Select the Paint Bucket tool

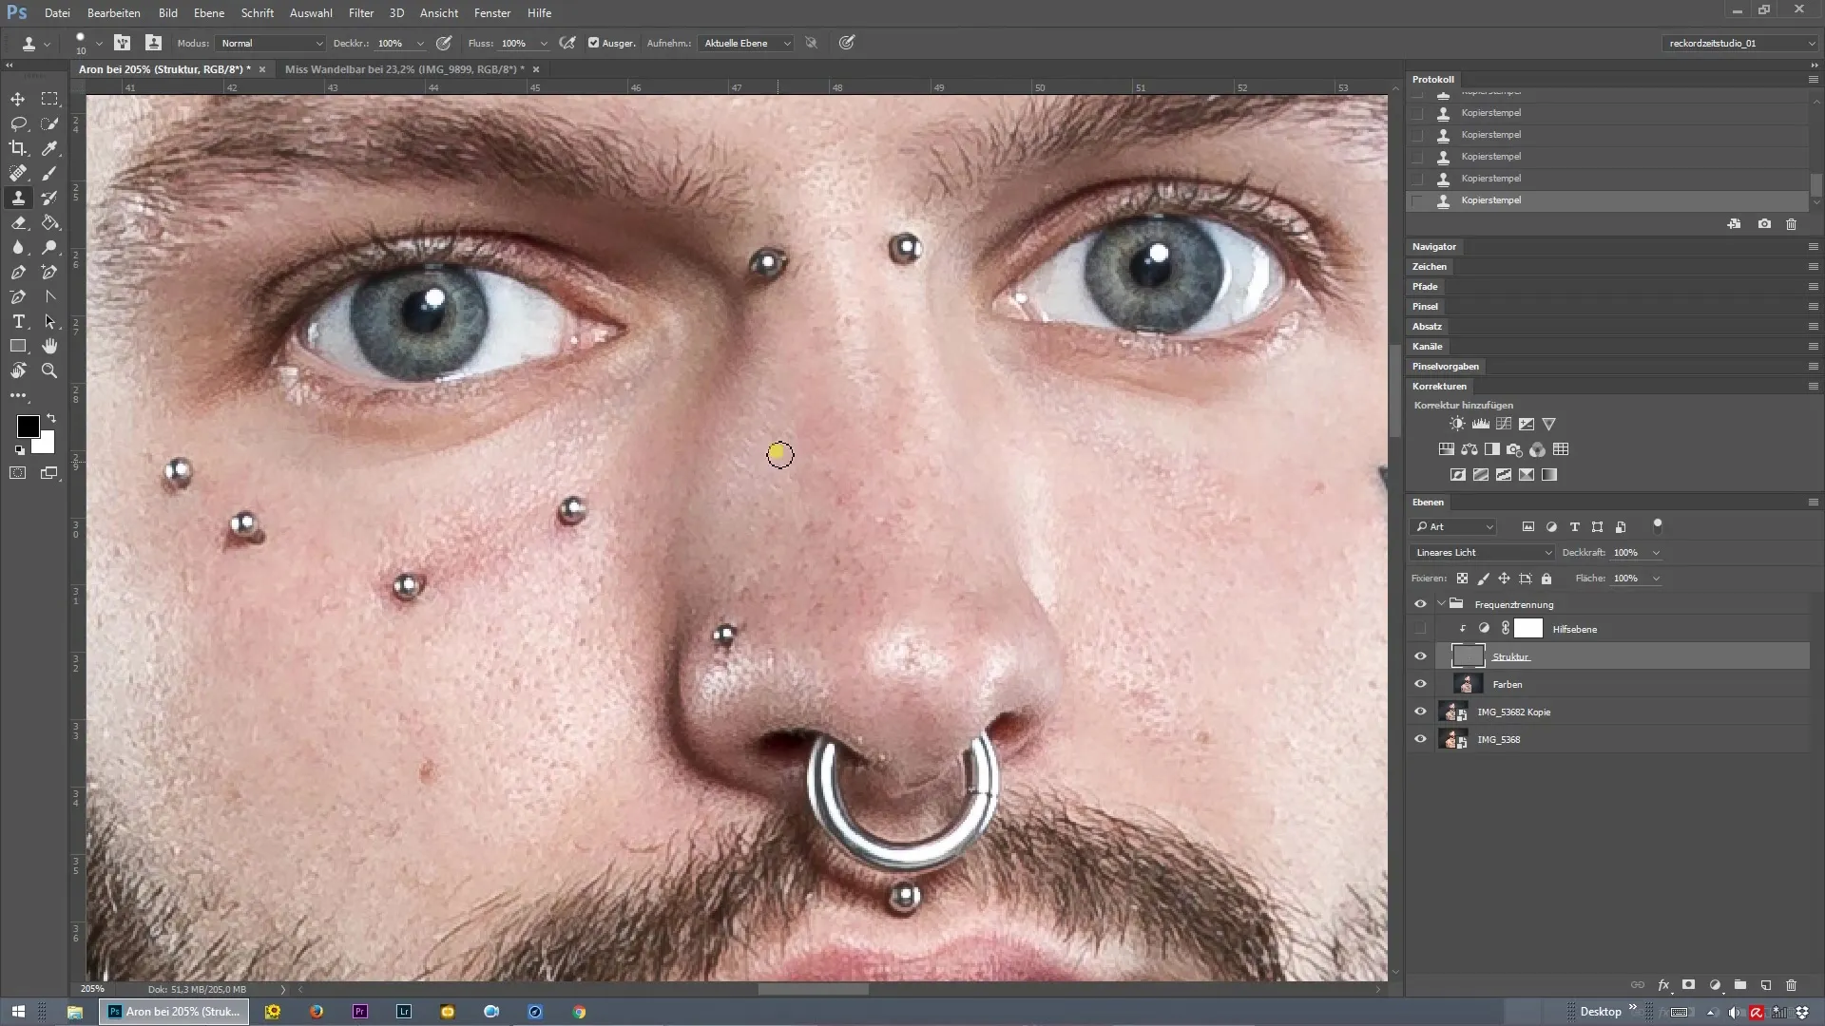click(49, 222)
